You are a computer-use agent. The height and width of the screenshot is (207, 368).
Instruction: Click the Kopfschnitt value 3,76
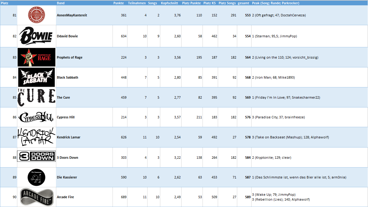click(177, 15)
